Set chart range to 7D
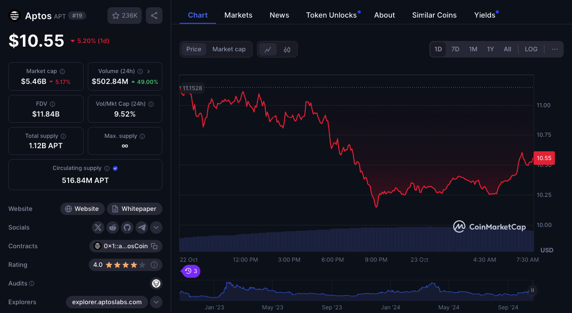Image resolution: width=572 pixels, height=313 pixels. (x=455, y=49)
